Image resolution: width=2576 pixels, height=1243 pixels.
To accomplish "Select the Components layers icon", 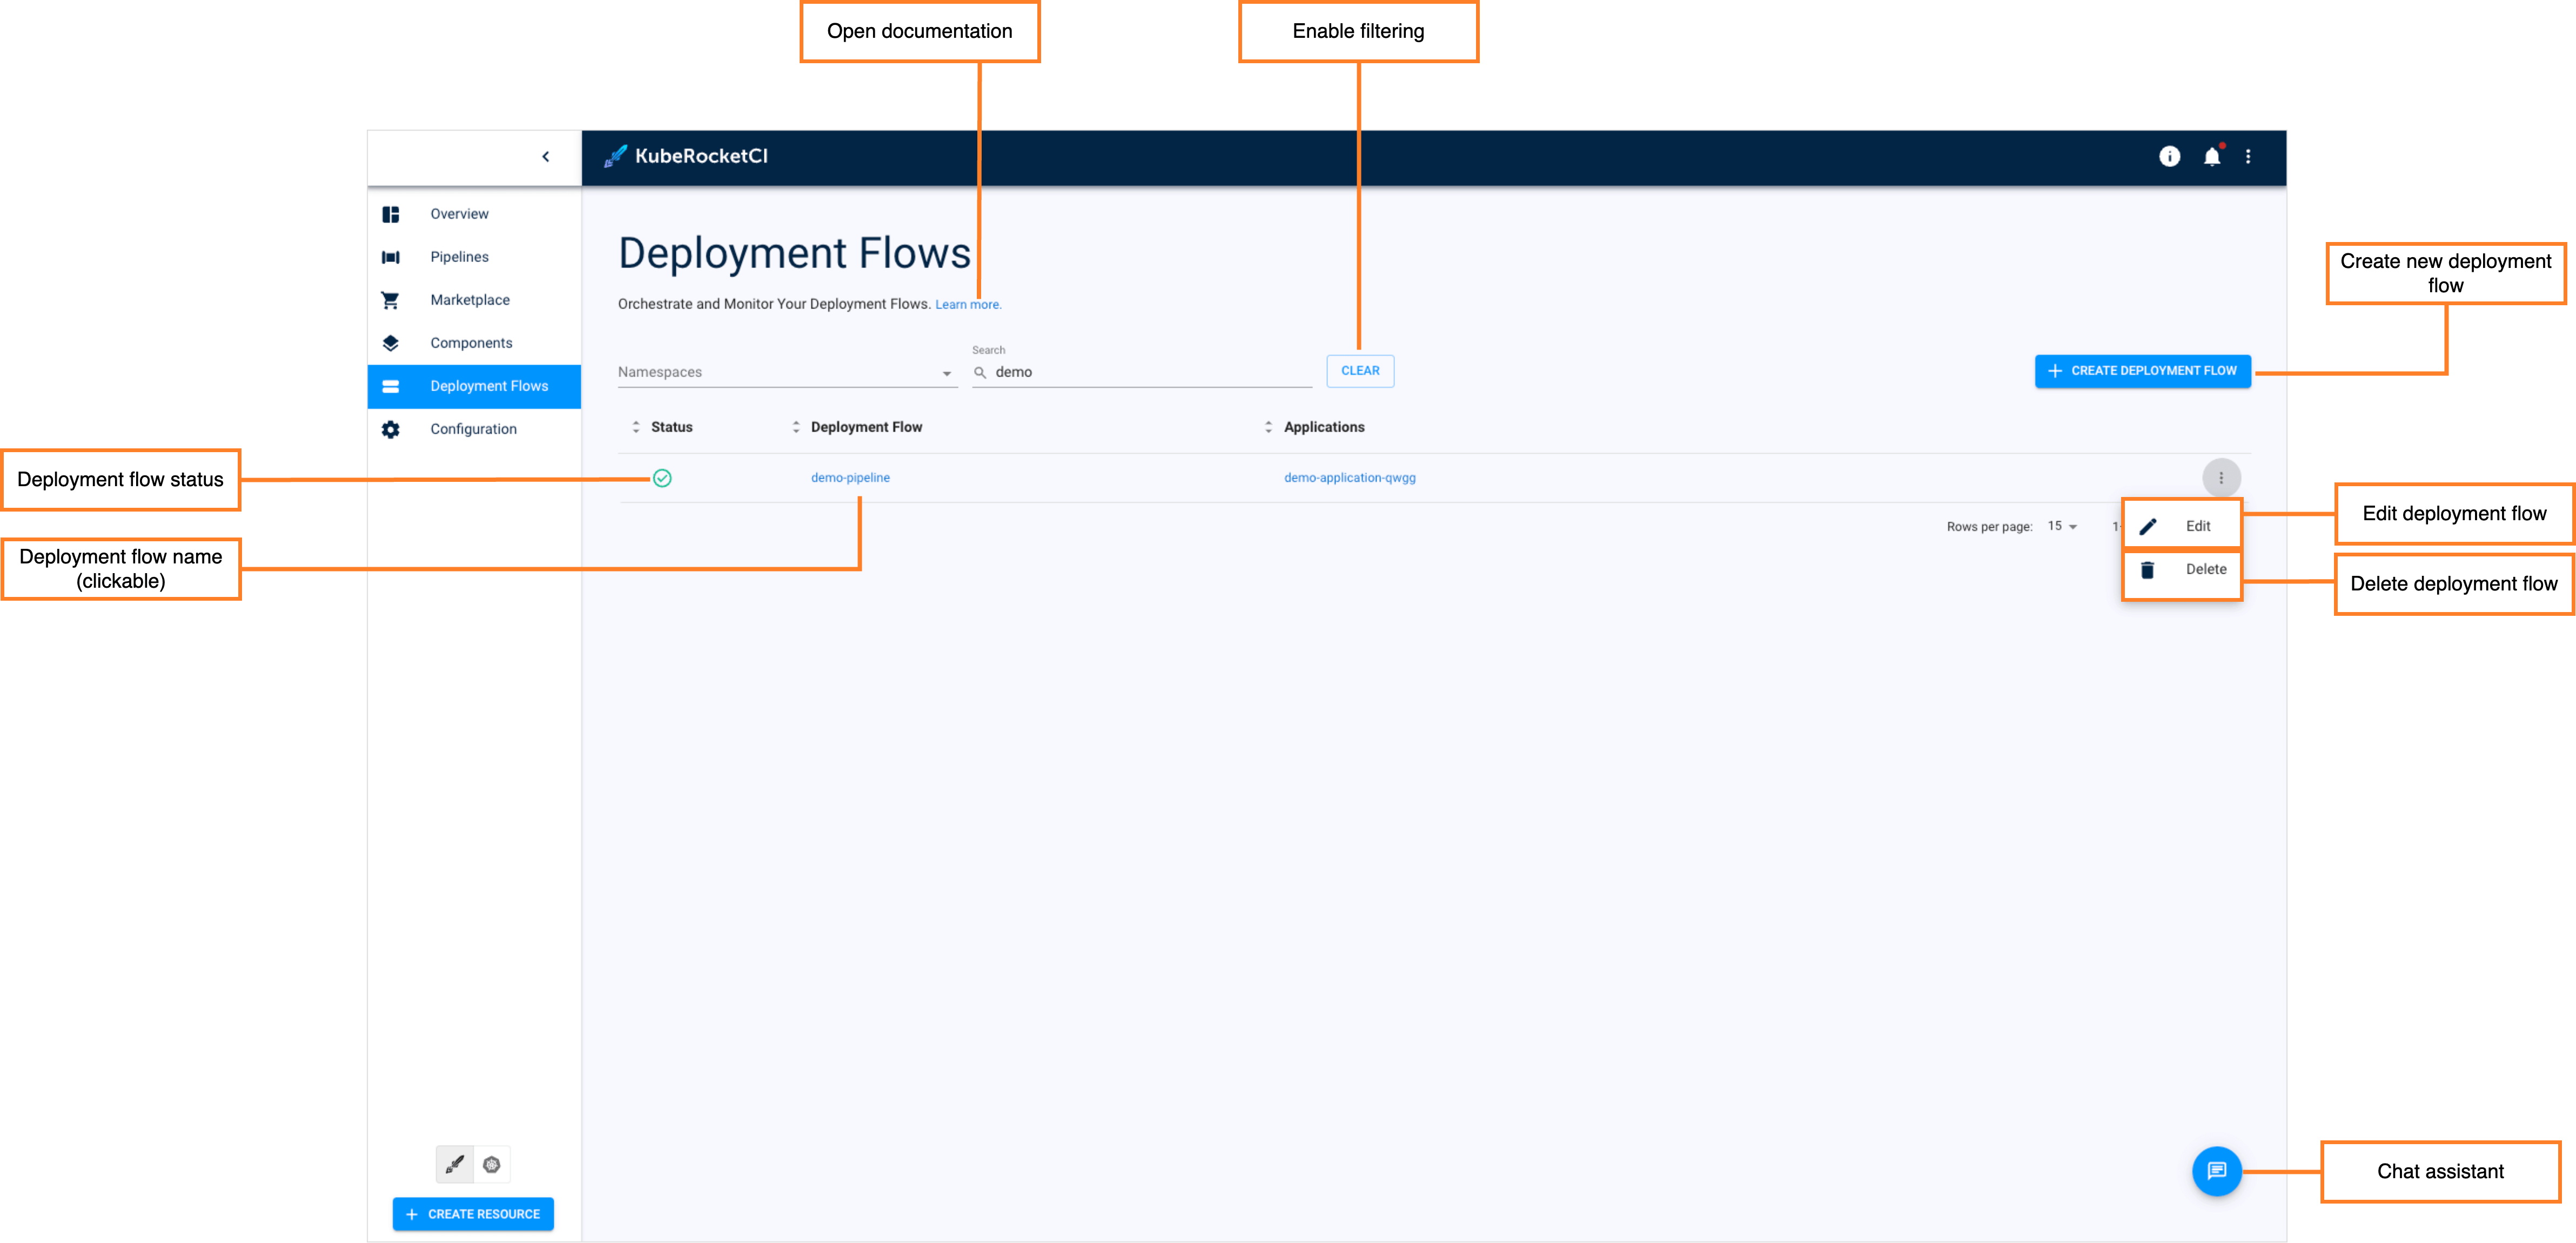I will click(391, 342).
